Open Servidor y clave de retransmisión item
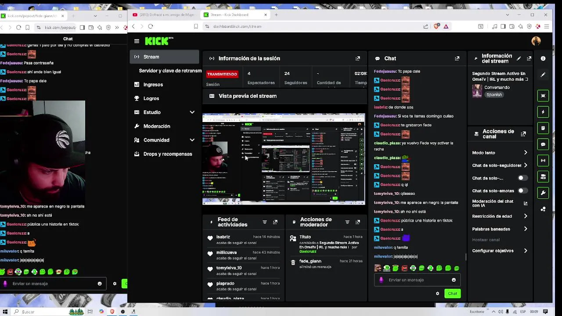Image resolution: width=562 pixels, height=316 pixels. tap(170, 71)
